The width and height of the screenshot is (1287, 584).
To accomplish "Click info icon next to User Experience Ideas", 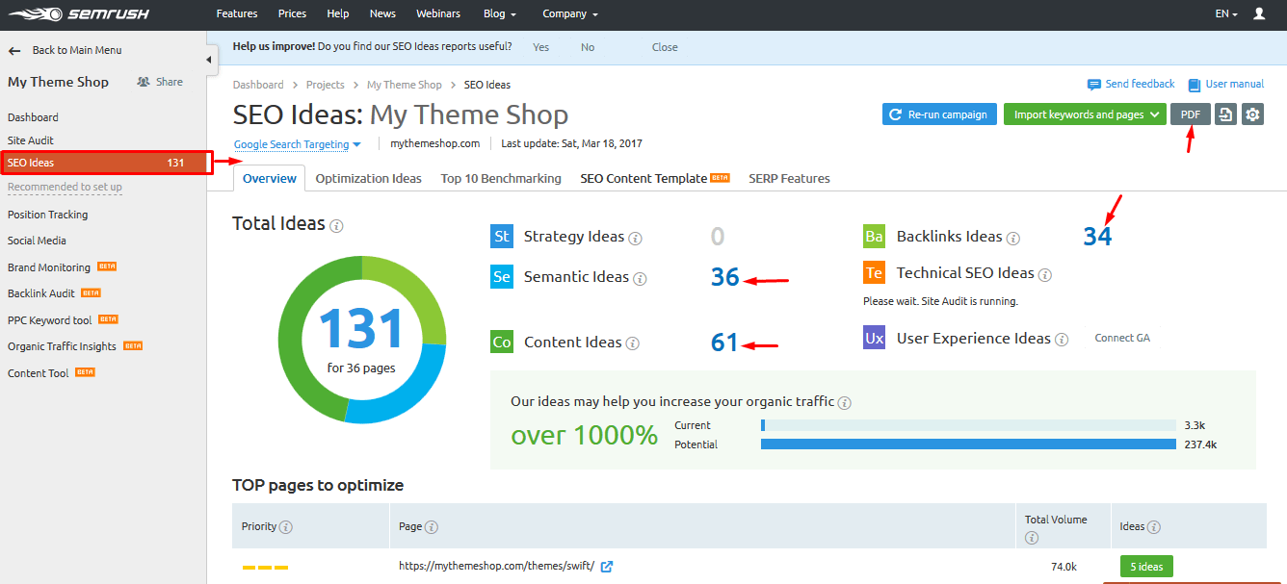I will pos(1062,340).
